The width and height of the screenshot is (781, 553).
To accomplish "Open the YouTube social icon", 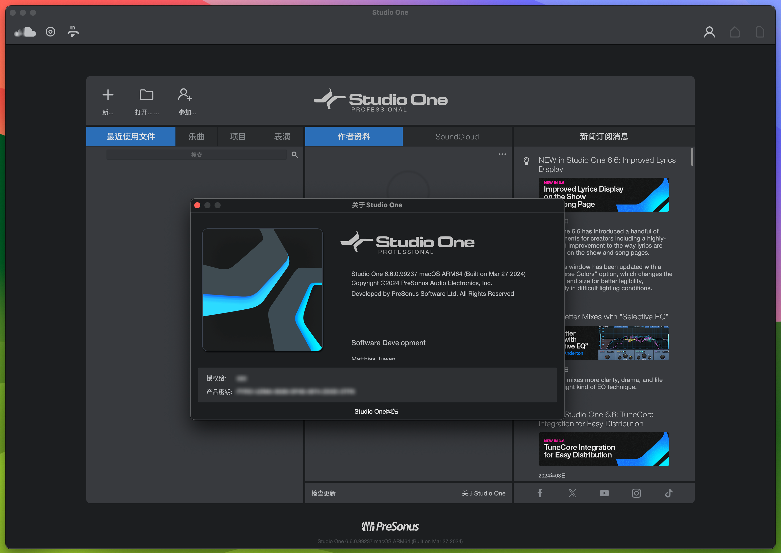I will [x=604, y=493].
